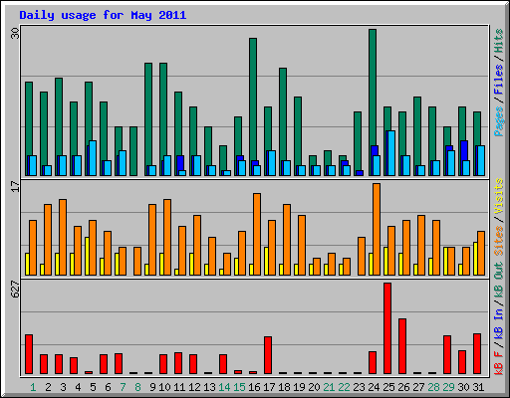This screenshot has height=398, width=510.
Task: Click the 'Hits' legend label
Action: pos(499,41)
